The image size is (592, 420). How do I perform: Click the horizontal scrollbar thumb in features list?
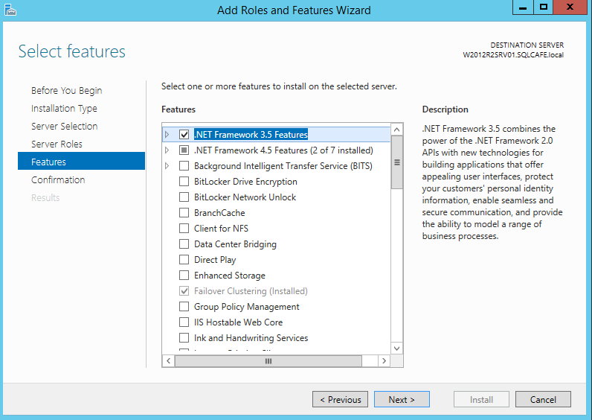click(x=268, y=360)
